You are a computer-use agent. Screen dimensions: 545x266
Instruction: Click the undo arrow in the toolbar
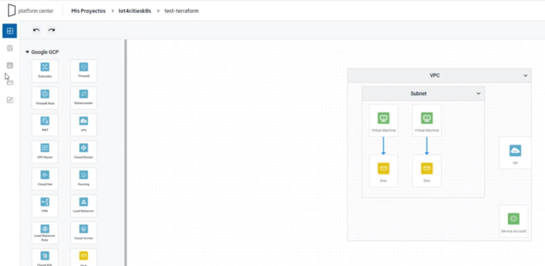(x=36, y=30)
